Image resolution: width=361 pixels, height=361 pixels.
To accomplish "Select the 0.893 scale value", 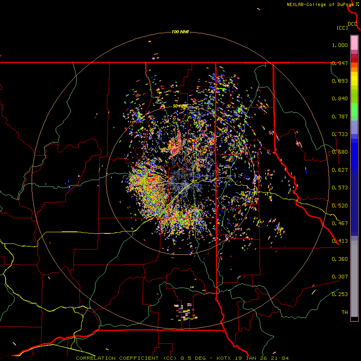I will click(x=340, y=81).
